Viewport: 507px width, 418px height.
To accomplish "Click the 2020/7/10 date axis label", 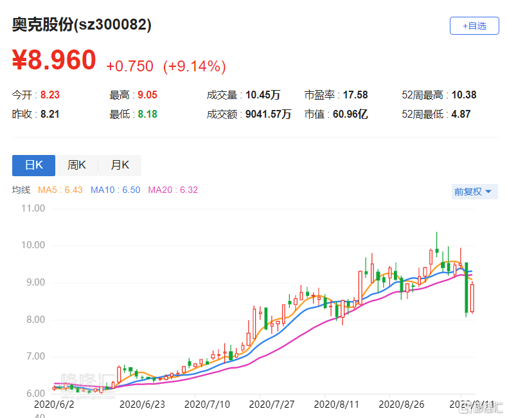I will pos(207,404).
